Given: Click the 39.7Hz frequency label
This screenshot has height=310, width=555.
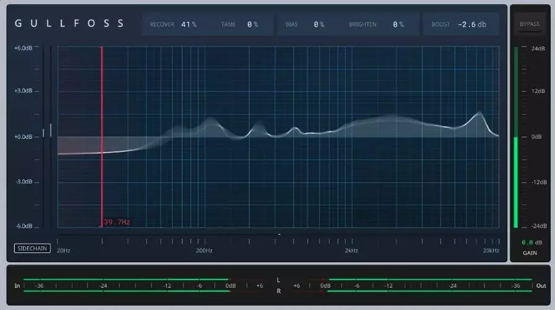Looking at the screenshot, I should [x=117, y=221].
